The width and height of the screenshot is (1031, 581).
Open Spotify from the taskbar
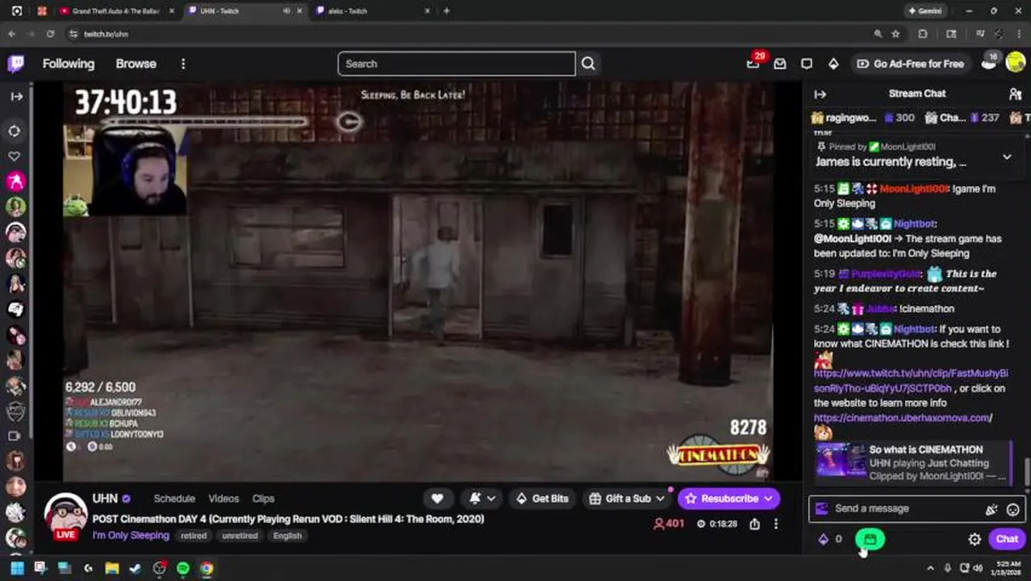[183, 568]
